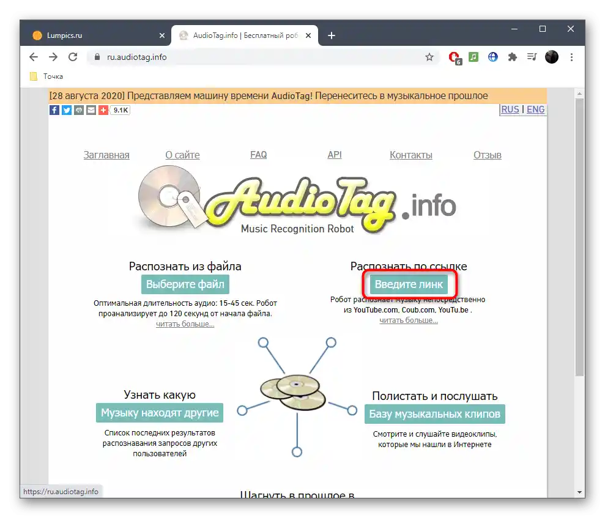The height and width of the screenshot is (518, 605).
Task: Open the О сайте menu link
Action: [182, 155]
